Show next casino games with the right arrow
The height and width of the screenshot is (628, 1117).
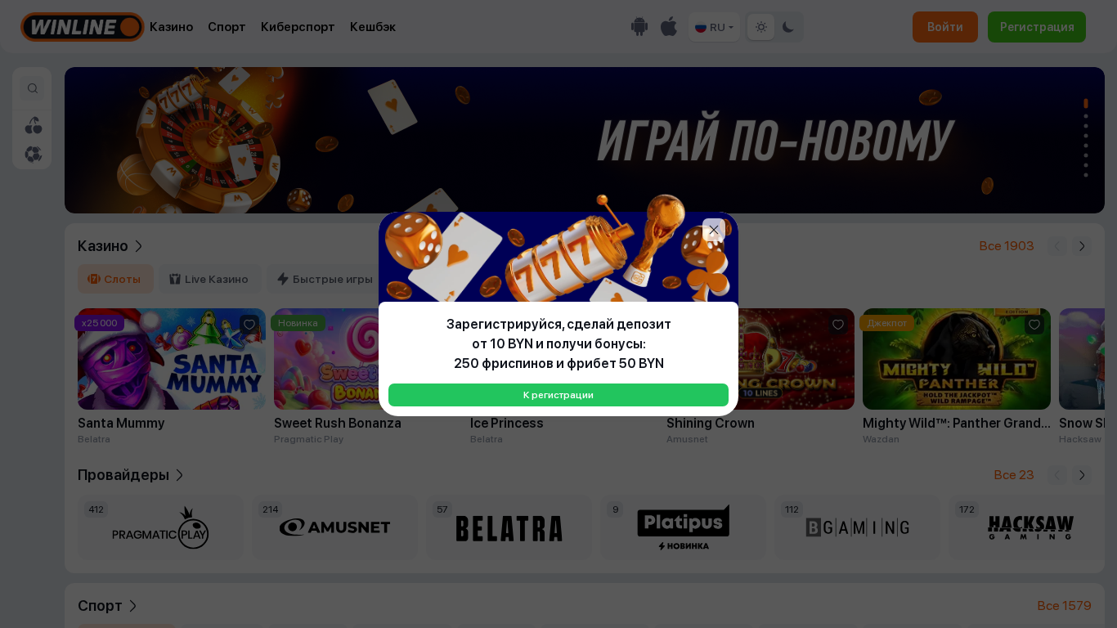pyautogui.click(x=1082, y=246)
